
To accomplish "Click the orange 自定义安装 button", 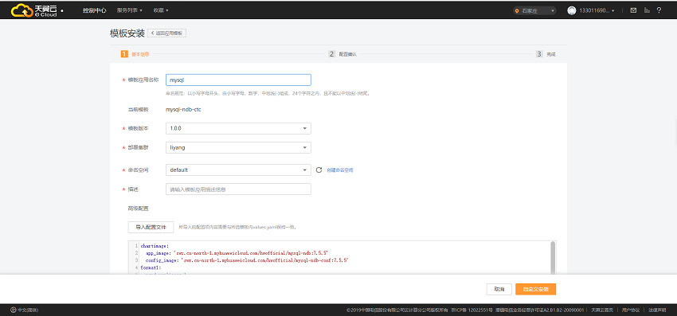I will (x=535, y=289).
